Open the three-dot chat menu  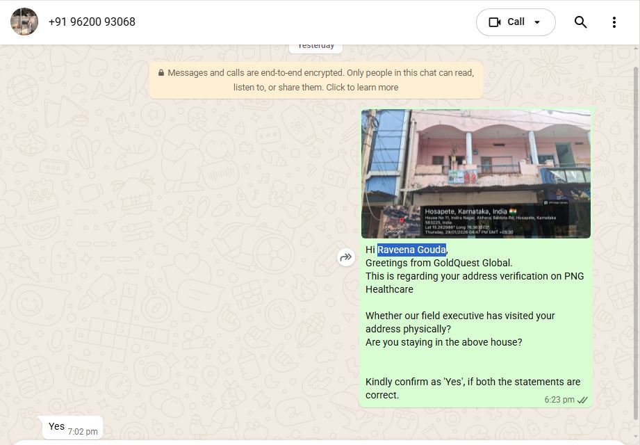click(x=614, y=22)
